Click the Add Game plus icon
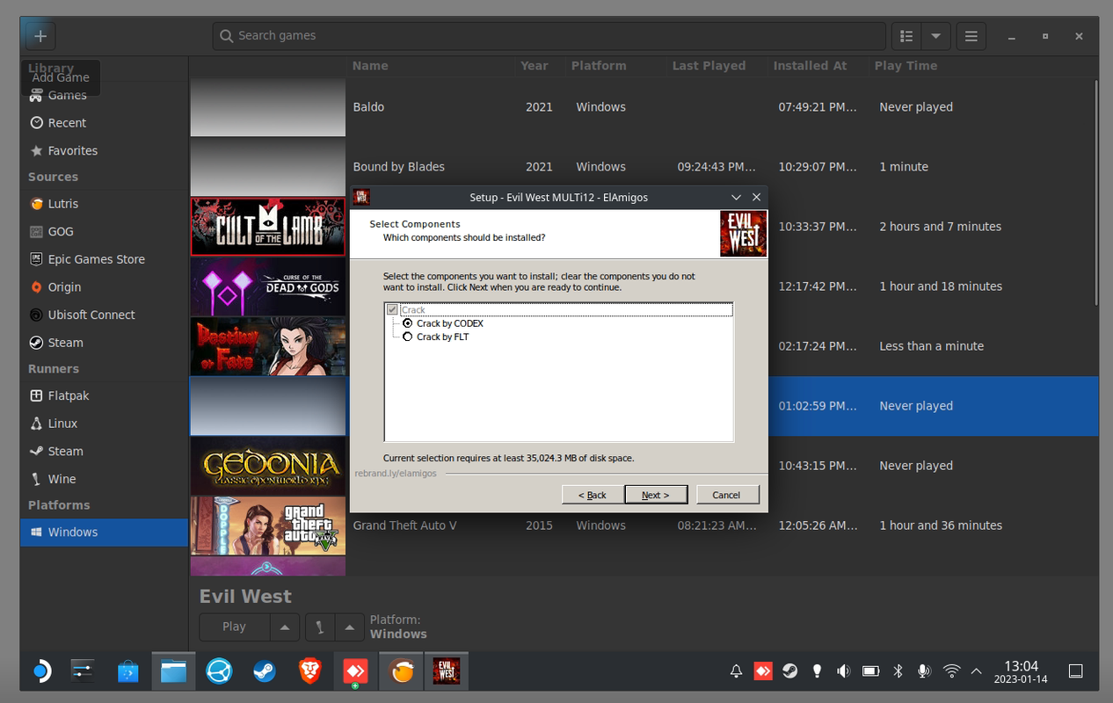This screenshot has height=703, width=1113. (40, 36)
